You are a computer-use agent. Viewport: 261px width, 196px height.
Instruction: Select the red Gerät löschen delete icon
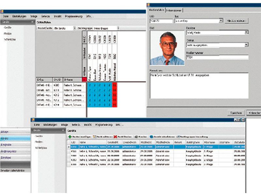116,136
